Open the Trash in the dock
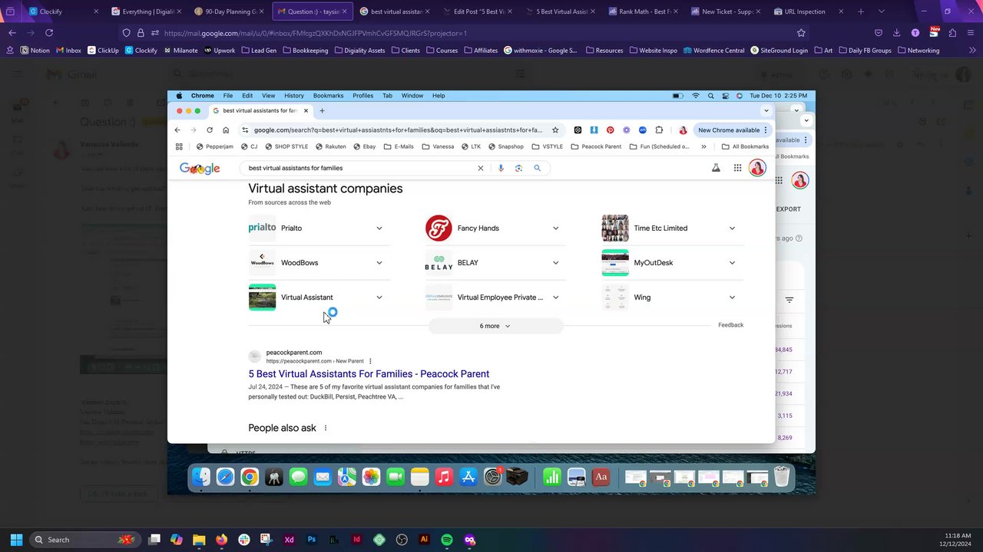The width and height of the screenshot is (983, 552). 782,477
